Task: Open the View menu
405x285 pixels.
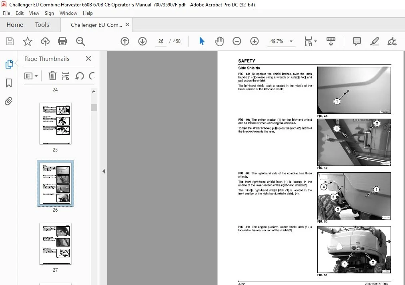Action: coord(34,13)
